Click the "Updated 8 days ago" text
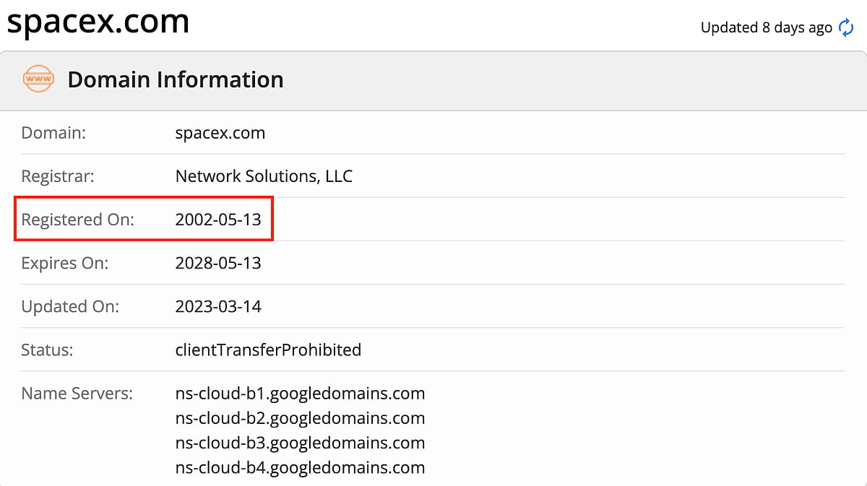The height and width of the screenshot is (486, 867). (766, 27)
